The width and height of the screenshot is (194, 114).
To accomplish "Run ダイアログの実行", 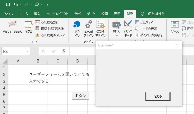I will click(149, 35).
